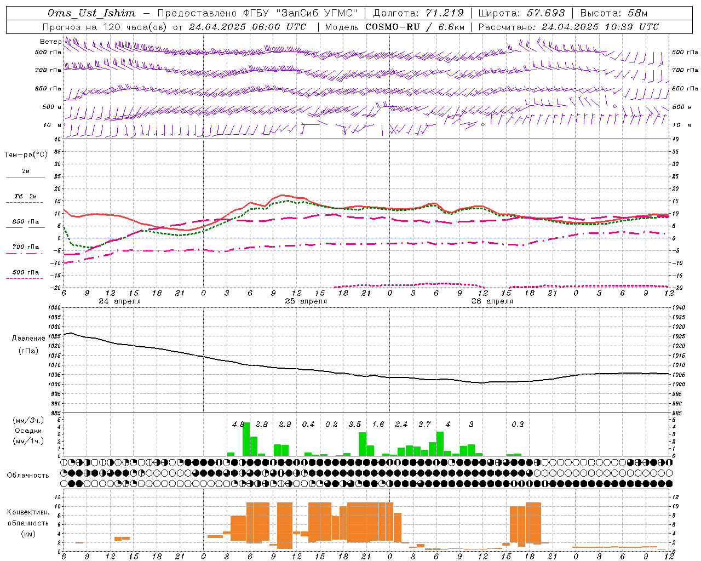Click the forecast start 24.04.2025 06:00 UTC

click(x=248, y=27)
